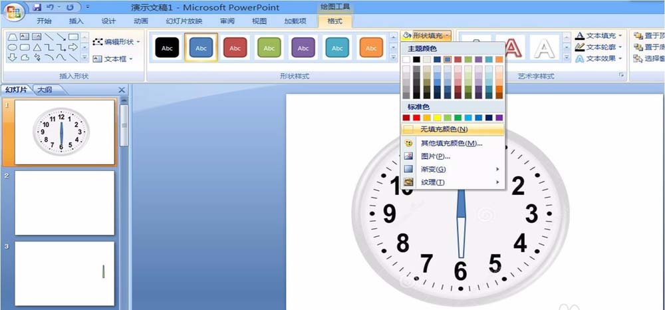The width and height of the screenshot is (665, 310).
Task: Switch to the 审阅 ribbon tab
Action: [x=227, y=21]
